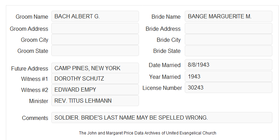The width and height of the screenshot is (279, 140).
Task: Click the Comments label
Action: 35,118
